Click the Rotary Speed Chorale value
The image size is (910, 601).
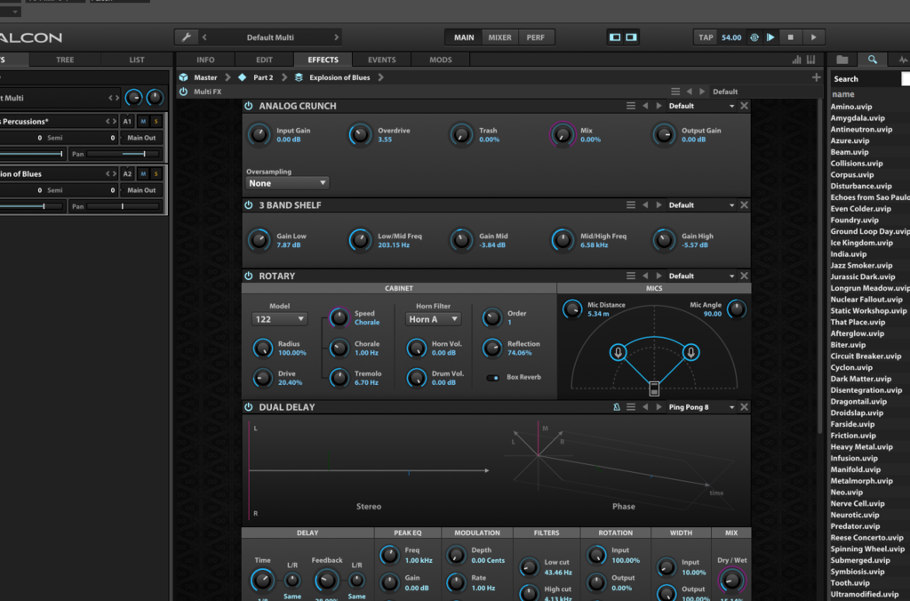(x=367, y=322)
